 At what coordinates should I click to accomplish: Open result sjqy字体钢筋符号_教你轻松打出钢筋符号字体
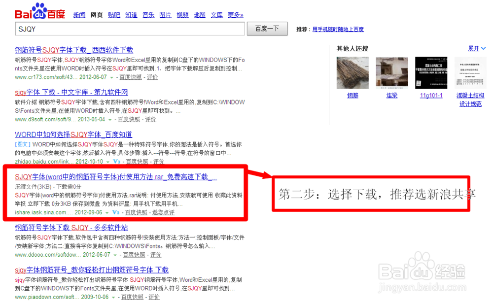click(92, 270)
